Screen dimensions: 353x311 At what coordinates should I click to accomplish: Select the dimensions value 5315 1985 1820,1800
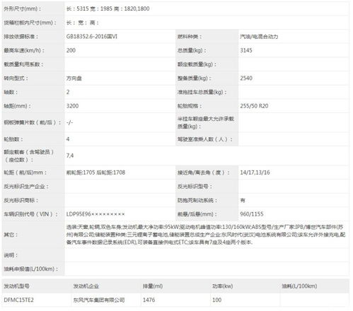pyautogui.click(x=108, y=8)
